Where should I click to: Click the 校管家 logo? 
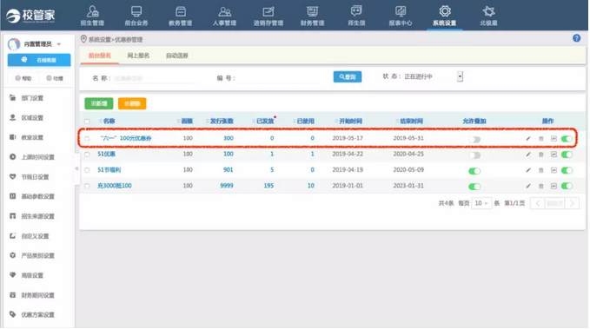[x=31, y=16]
